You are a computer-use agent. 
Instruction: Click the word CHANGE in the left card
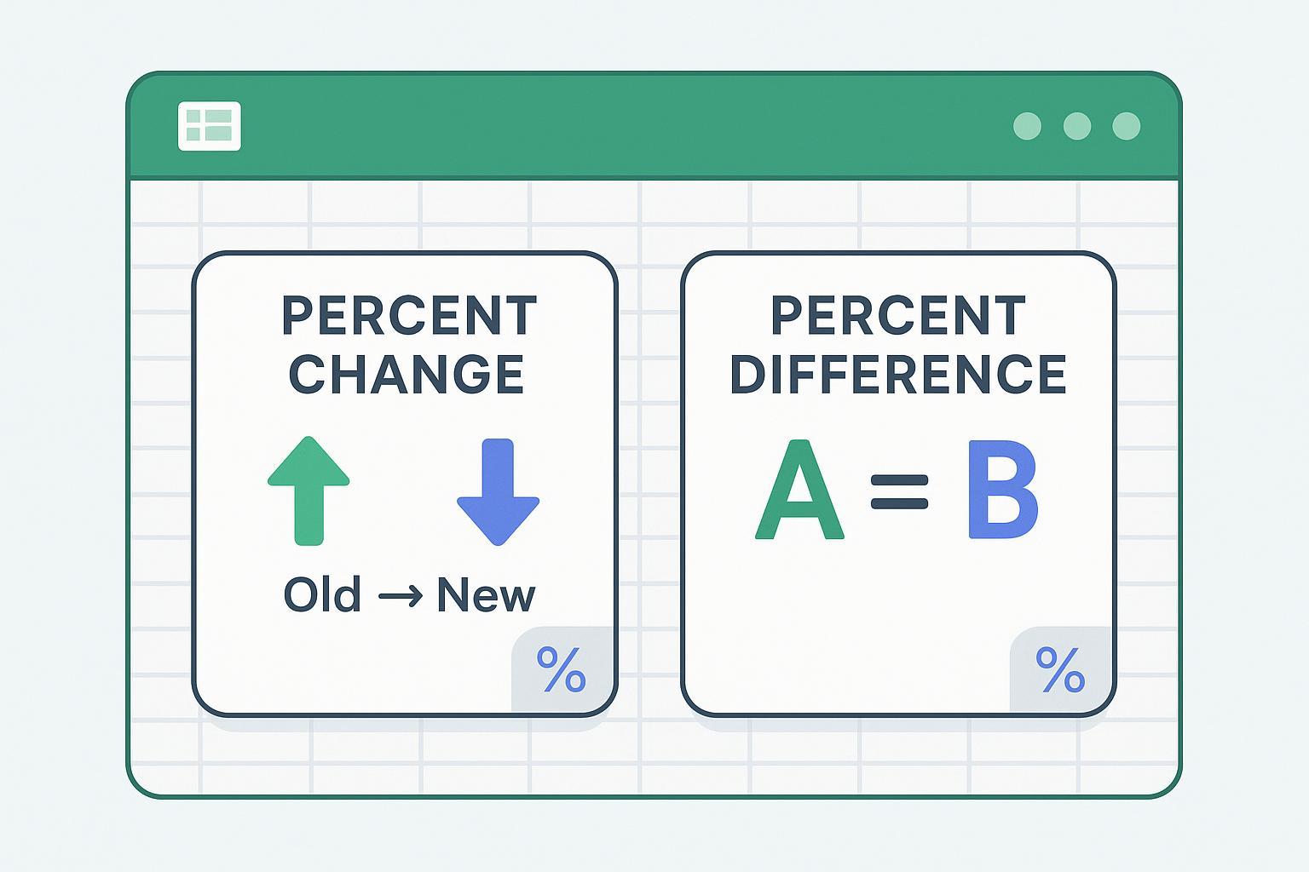[x=407, y=374]
